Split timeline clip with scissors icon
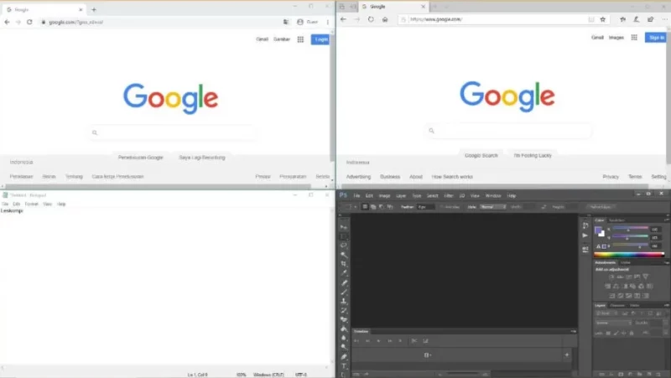Viewport: 671px width, 378px height. [414, 341]
